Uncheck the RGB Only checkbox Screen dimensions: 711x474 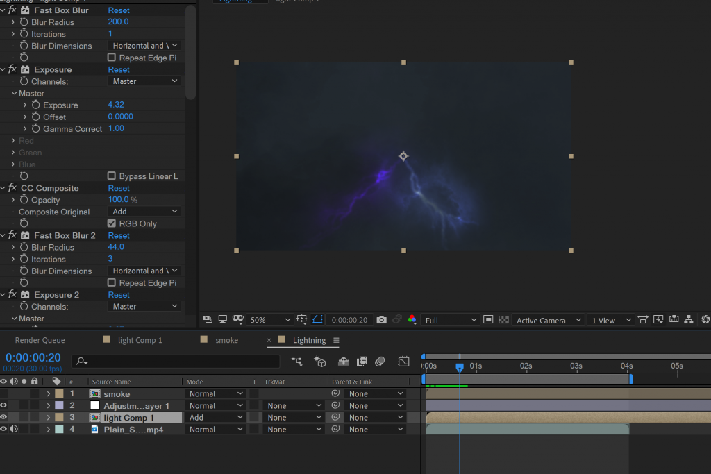[112, 223]
